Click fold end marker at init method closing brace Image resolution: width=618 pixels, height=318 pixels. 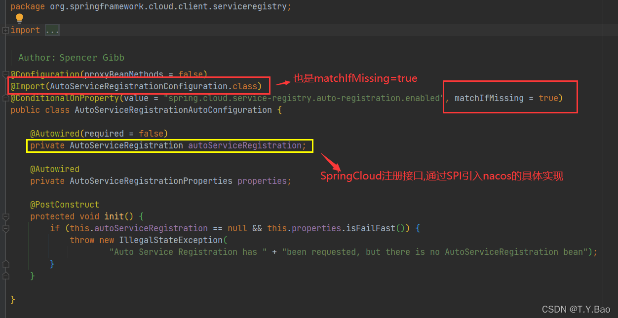[x=5, y=276]
